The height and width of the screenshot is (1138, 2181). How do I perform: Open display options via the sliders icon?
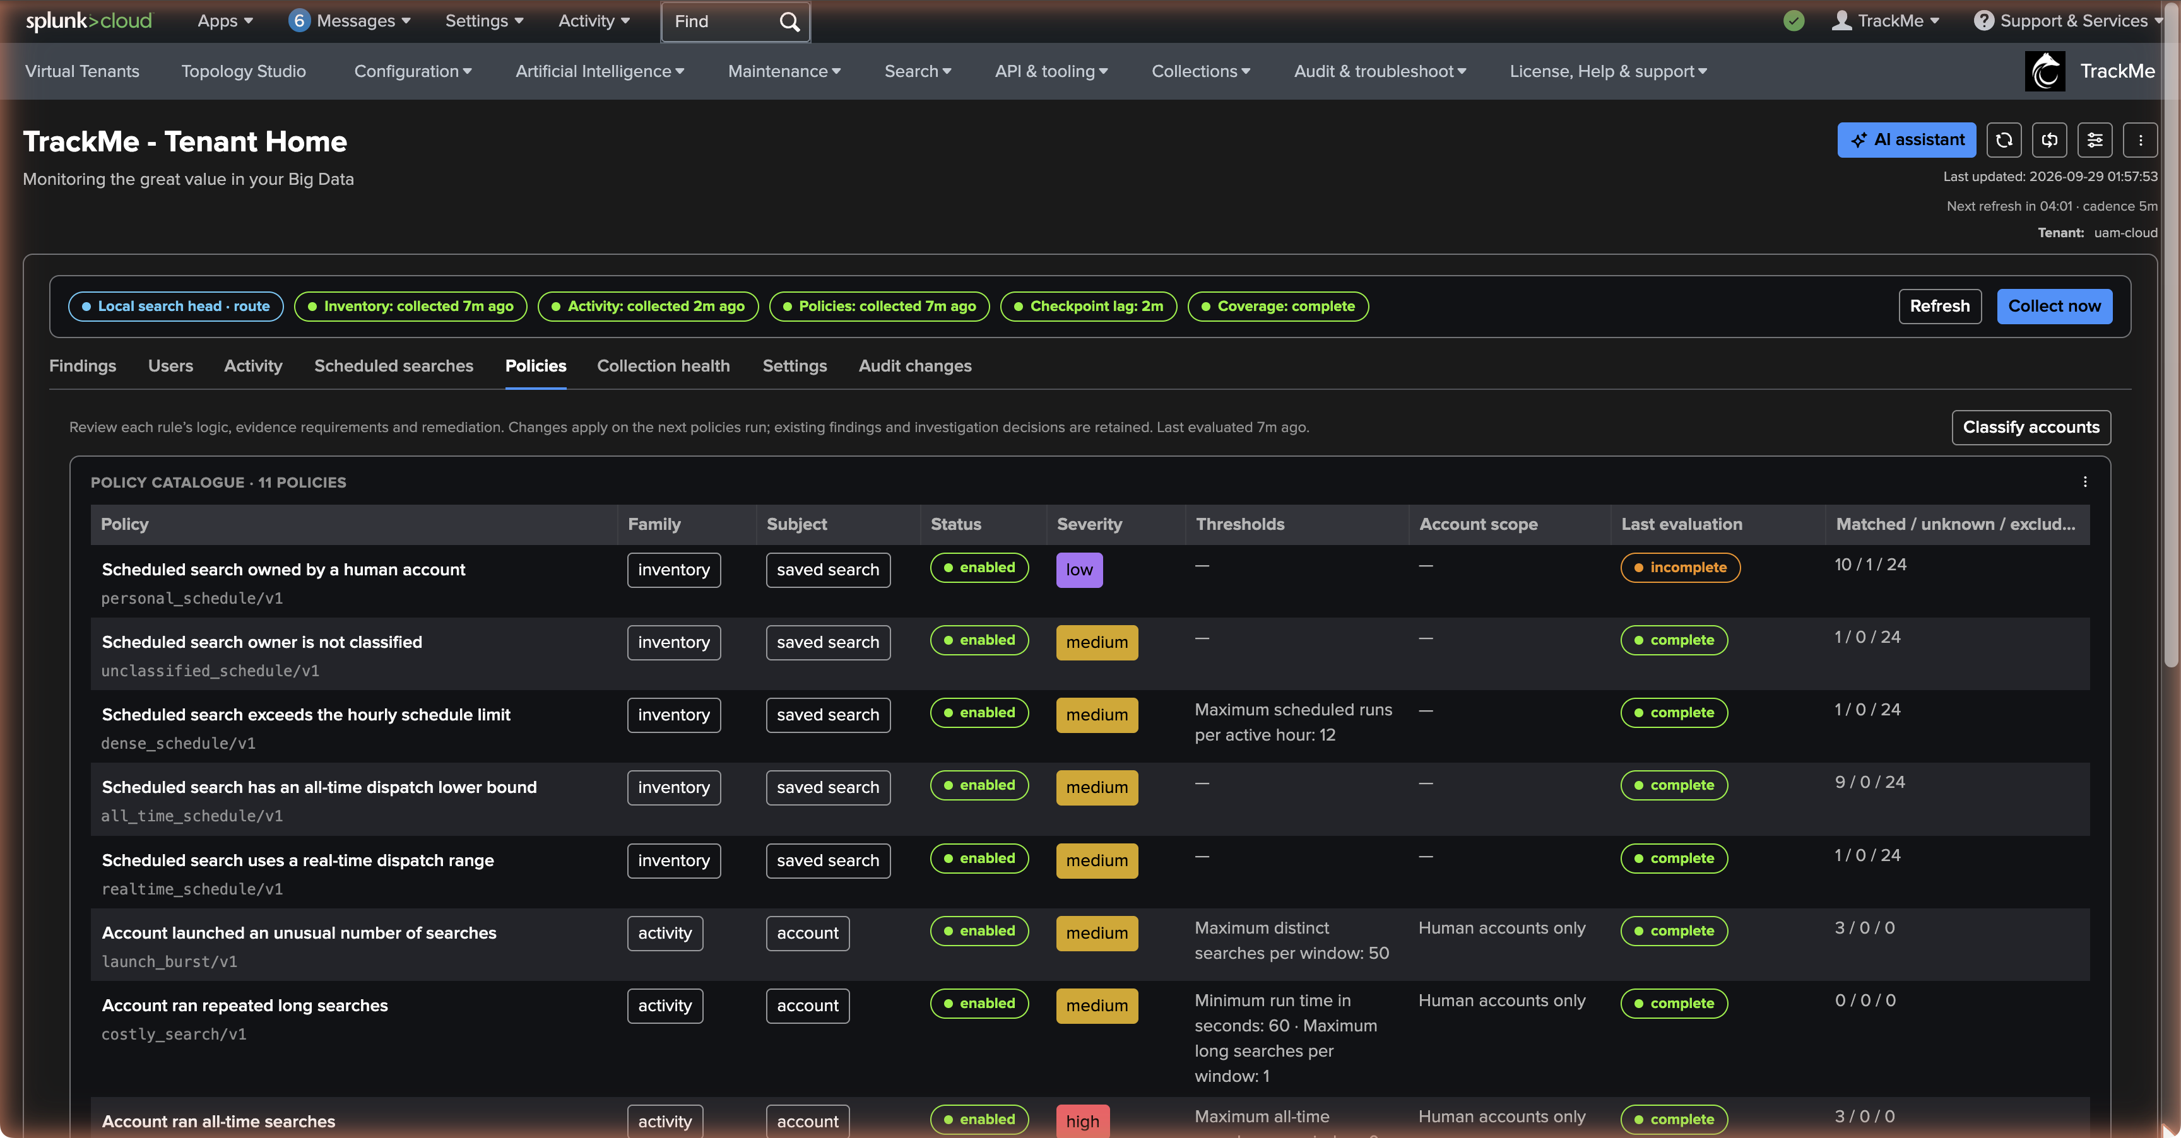[x=2095, y=141]
